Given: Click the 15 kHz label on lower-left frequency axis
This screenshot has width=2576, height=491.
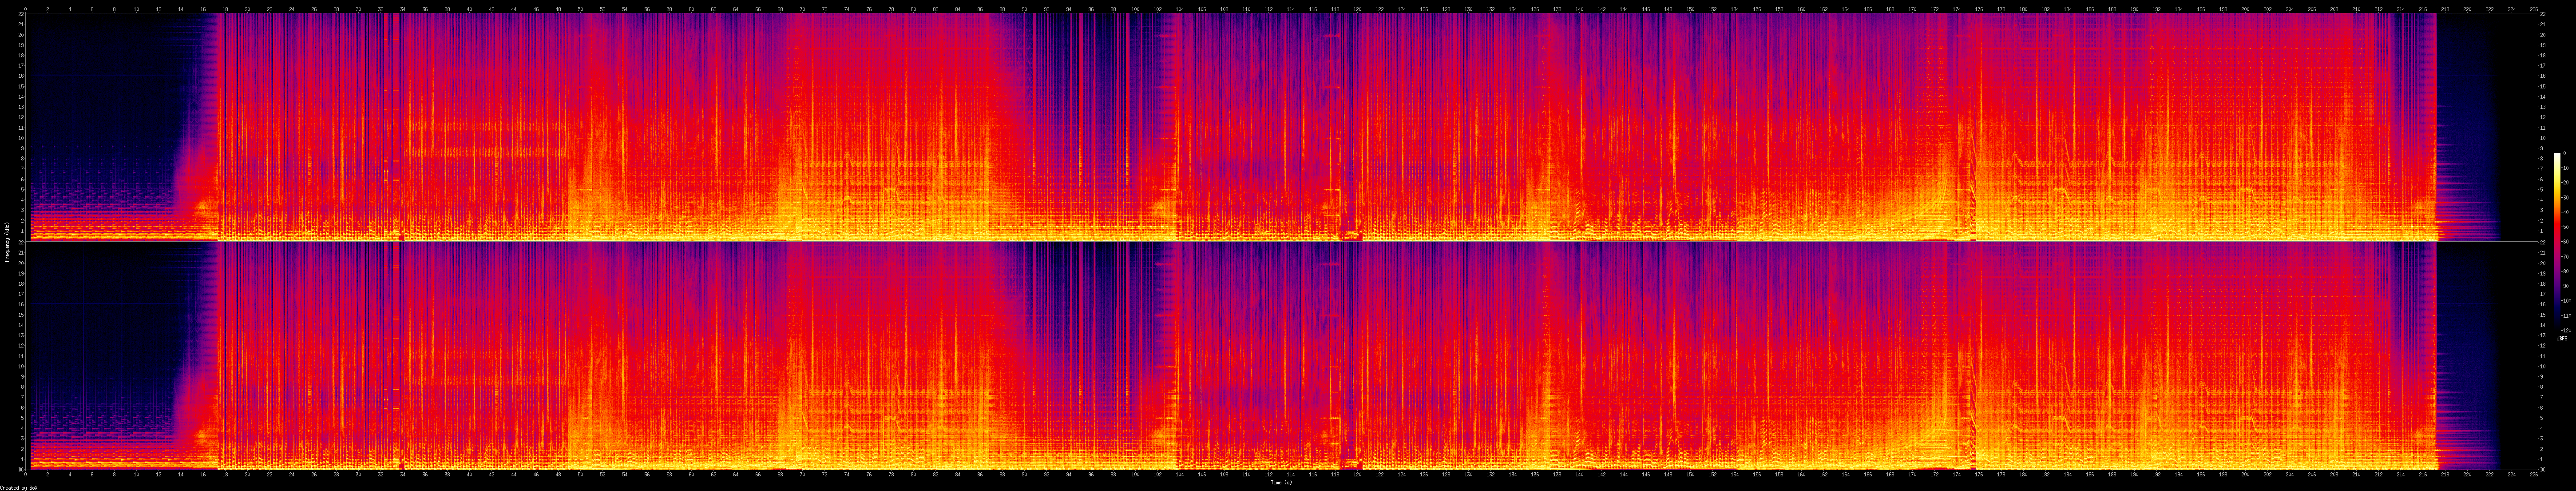Looking at the screenshot, I should pyautogui.click(x=21, y=315).
